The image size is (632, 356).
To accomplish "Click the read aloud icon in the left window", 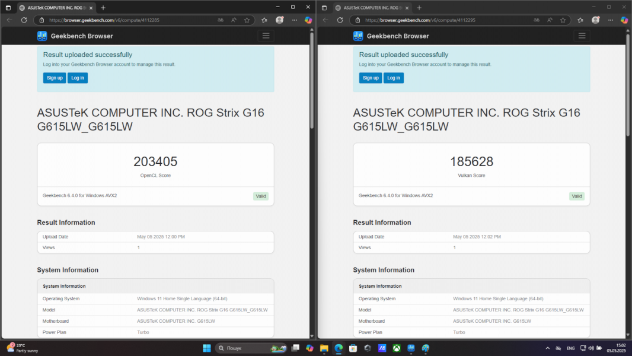I will coord(234,20).
